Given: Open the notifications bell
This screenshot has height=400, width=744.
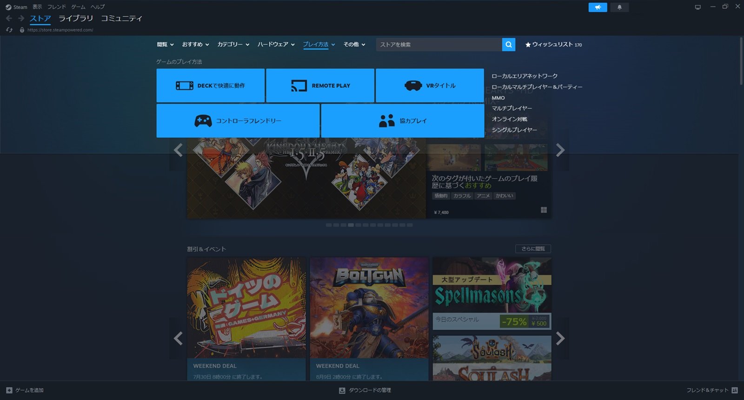Looking at the screenshot, I should pyautogui.click(x=619, y=7).
